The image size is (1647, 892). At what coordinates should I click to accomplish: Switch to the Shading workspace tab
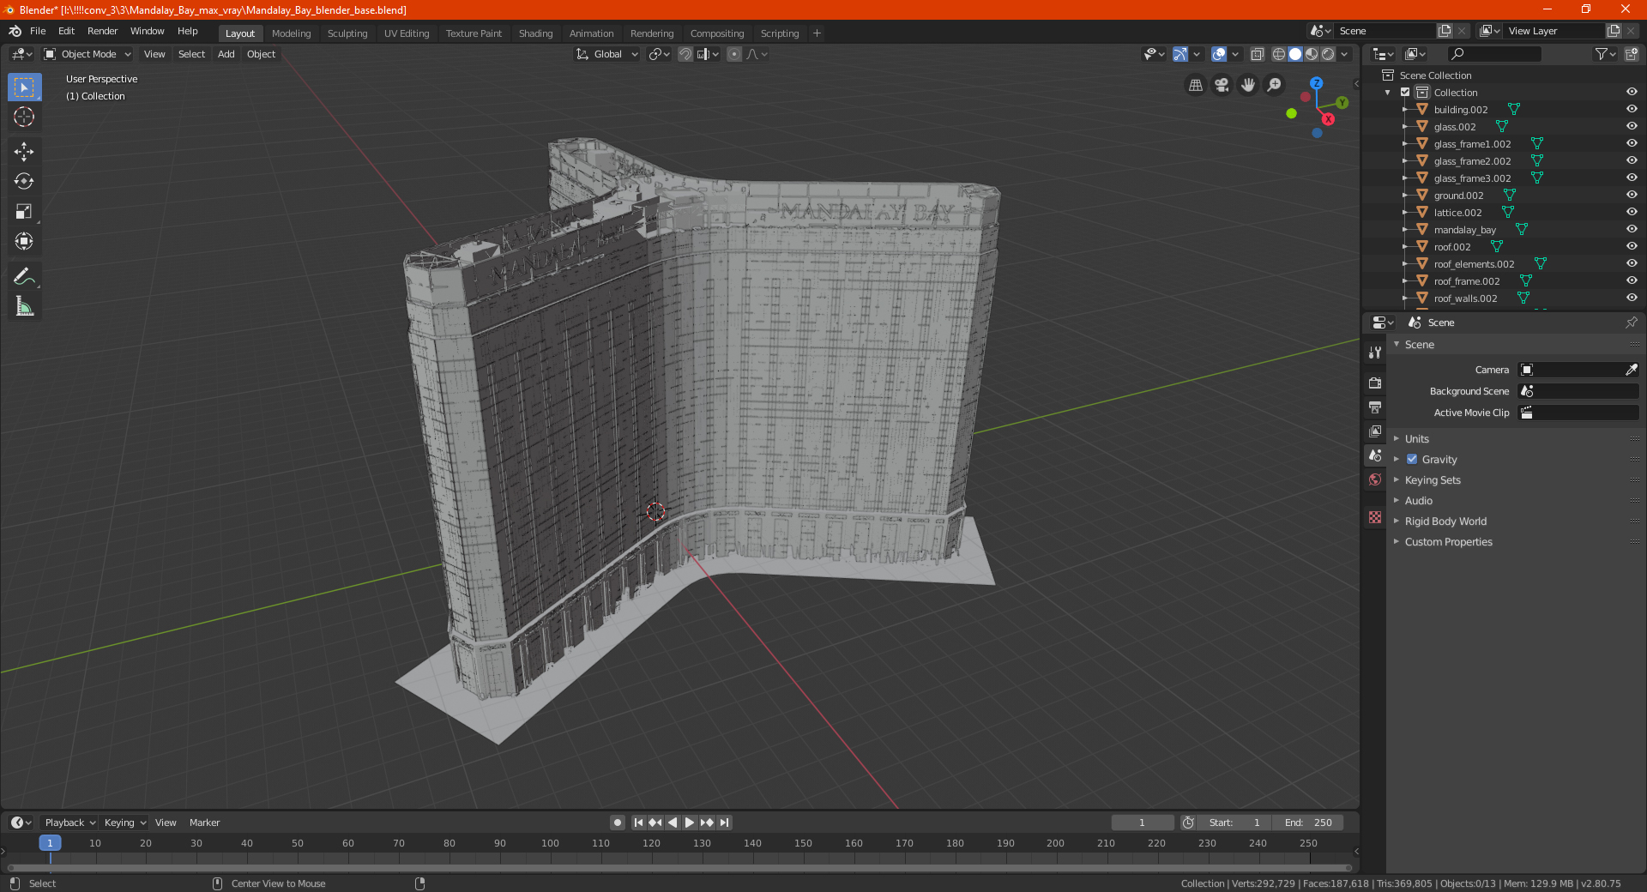pyautogui.click(x=535, y=33)
